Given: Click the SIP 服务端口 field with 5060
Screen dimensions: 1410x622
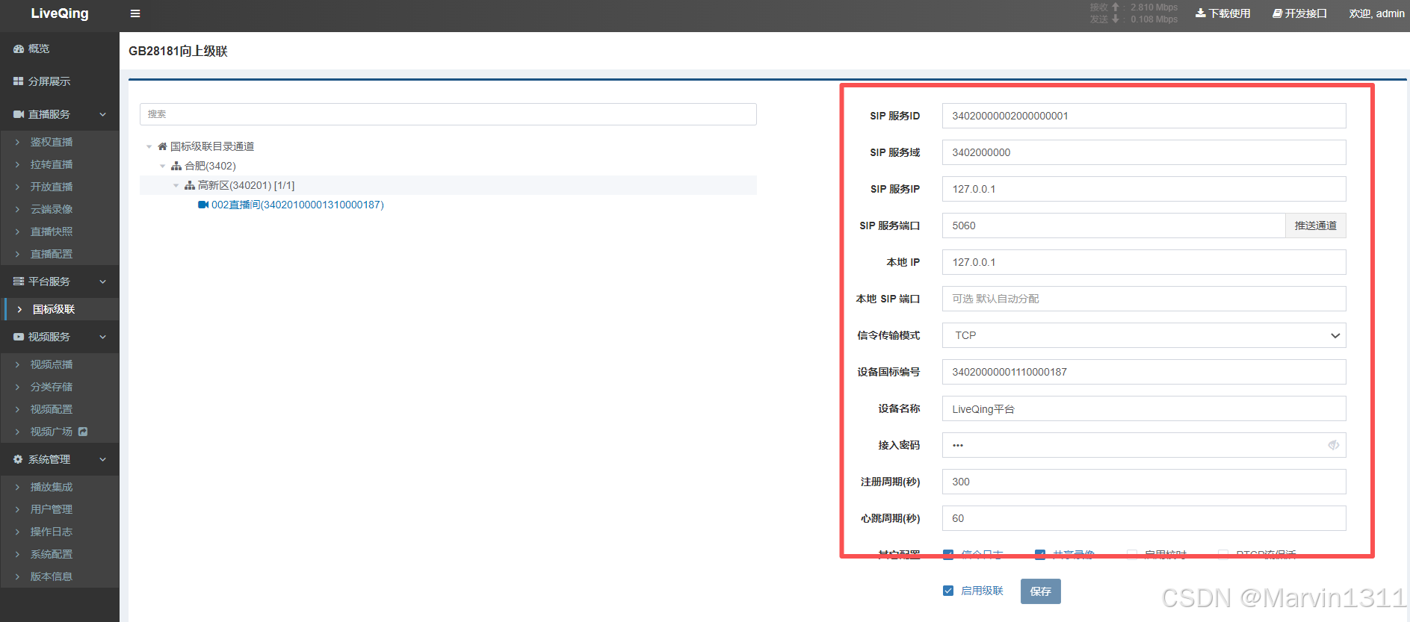Looking at the screenshot, I should click(x=1113, y=226).
